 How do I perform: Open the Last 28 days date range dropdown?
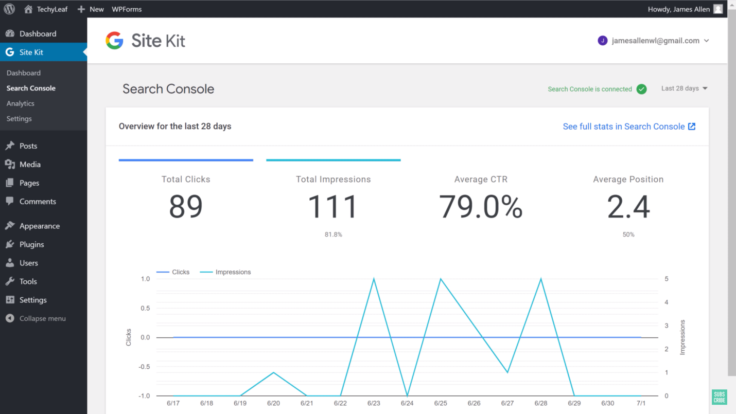tap(685, 88)
